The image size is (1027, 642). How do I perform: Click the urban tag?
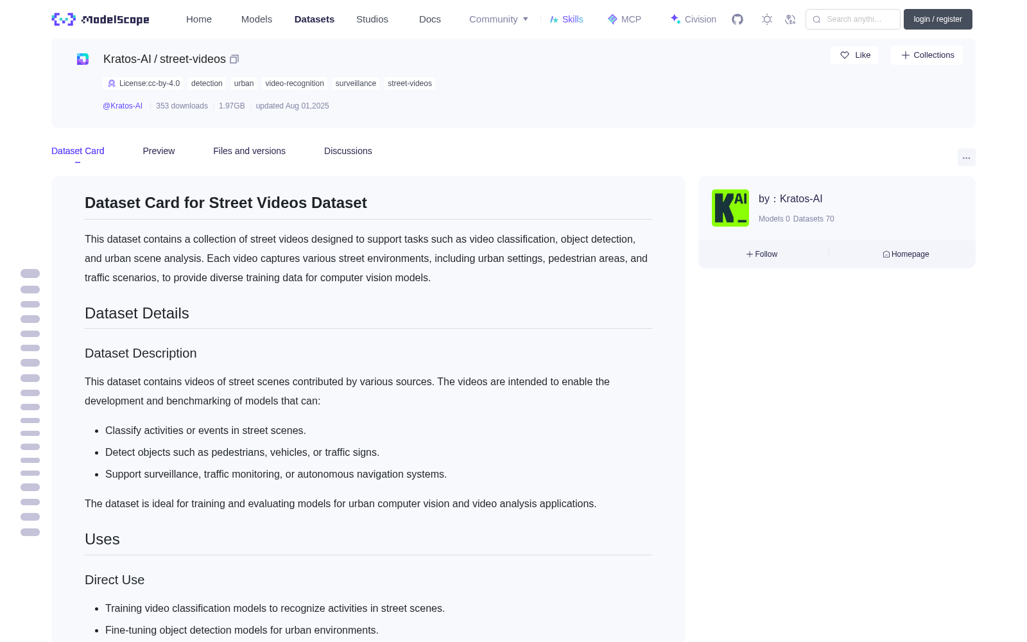[244, 83]
